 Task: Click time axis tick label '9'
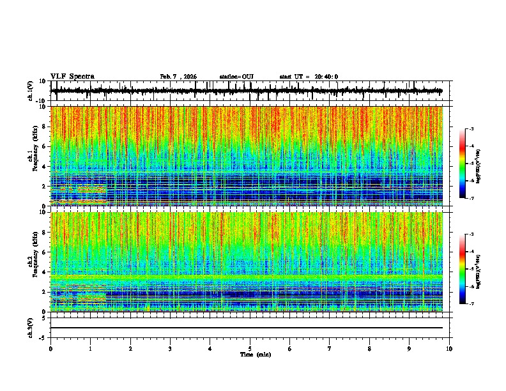click(x=409, y=349)
